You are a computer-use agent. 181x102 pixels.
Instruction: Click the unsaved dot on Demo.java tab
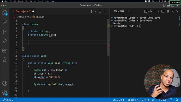(x=33, y=11)
